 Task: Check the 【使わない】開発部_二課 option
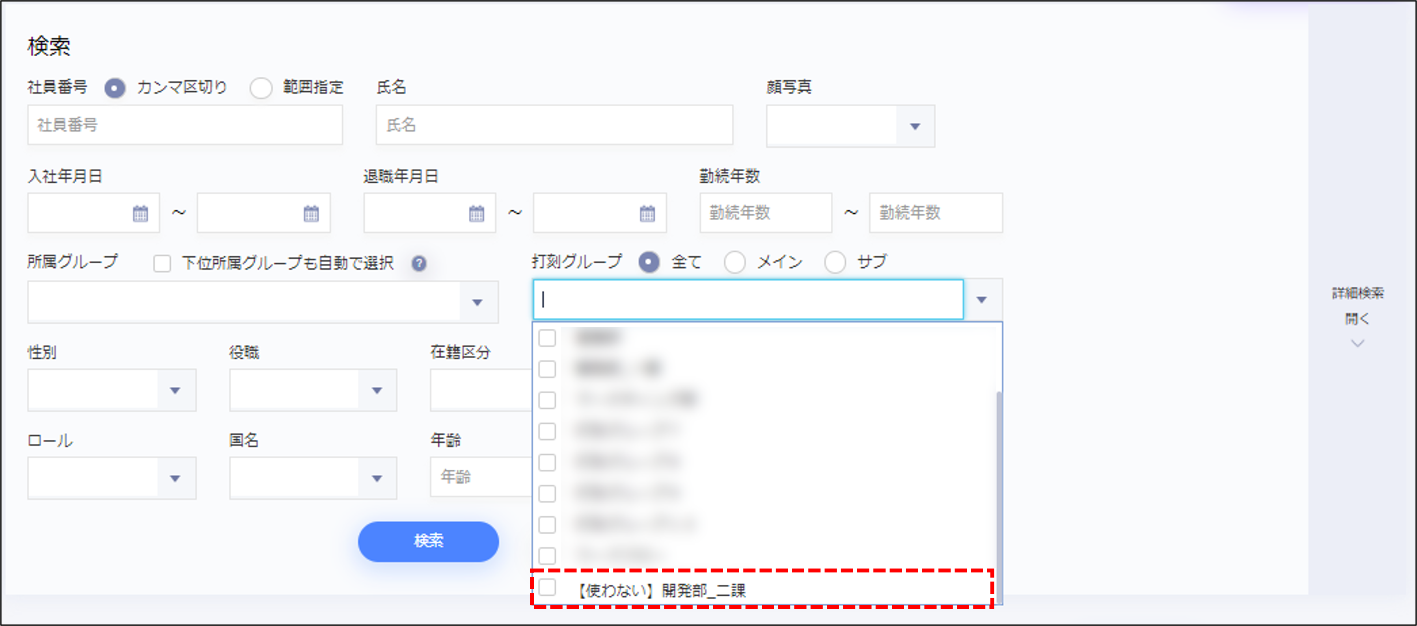[x=547, y=587]
